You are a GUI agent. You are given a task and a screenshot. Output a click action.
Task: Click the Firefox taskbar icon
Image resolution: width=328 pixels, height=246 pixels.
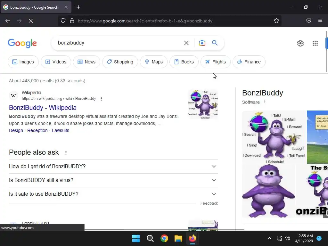tap(193, 238)
